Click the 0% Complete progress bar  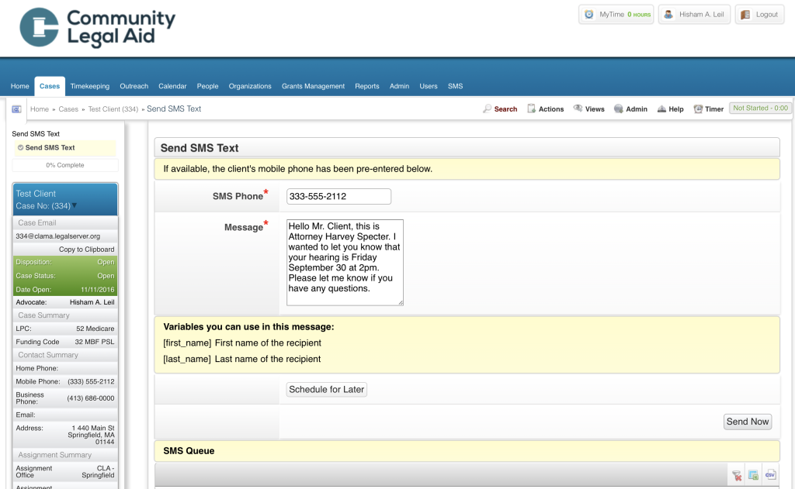point(64,165)
